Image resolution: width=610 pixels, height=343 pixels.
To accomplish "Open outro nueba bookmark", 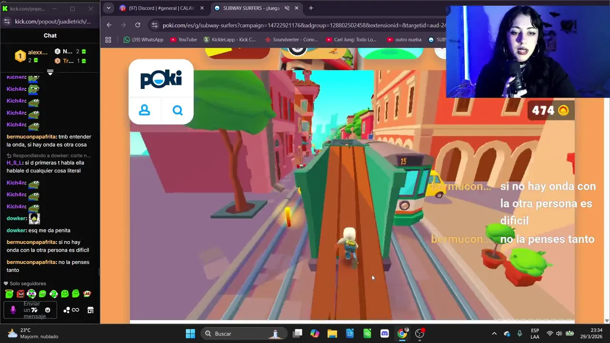I will pyautogui.click(x=404, y=40).
